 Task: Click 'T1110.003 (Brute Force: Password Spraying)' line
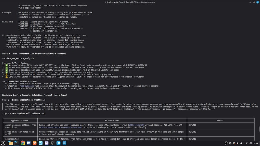pos(41,26)
